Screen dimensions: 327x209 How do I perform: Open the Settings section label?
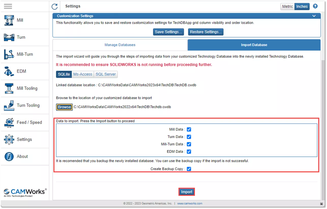pos(24,139)
